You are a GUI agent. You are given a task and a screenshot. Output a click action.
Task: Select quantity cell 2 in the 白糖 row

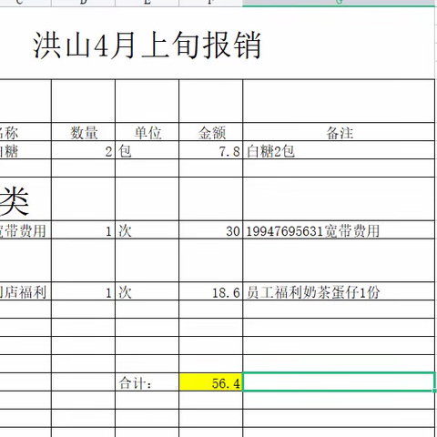coord(84,150)
